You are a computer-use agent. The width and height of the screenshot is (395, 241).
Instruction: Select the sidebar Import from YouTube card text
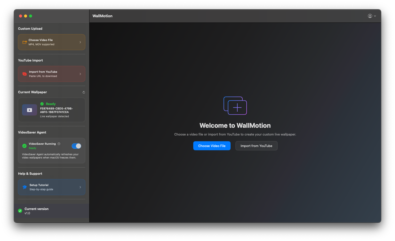[43, 72]
